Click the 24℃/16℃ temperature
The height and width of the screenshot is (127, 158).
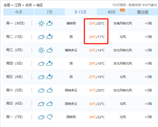pyautogui.click(x=97, y=63)
